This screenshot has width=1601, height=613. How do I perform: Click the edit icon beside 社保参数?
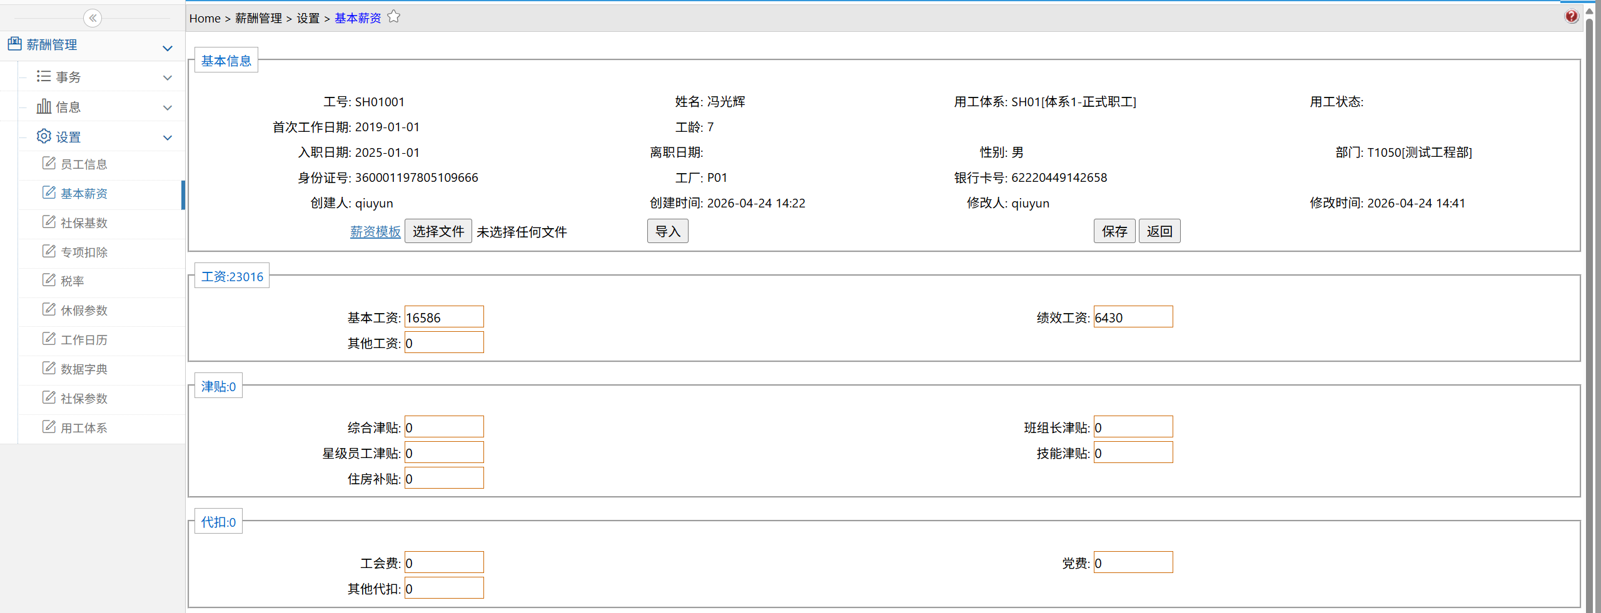(x=49, y=397)
